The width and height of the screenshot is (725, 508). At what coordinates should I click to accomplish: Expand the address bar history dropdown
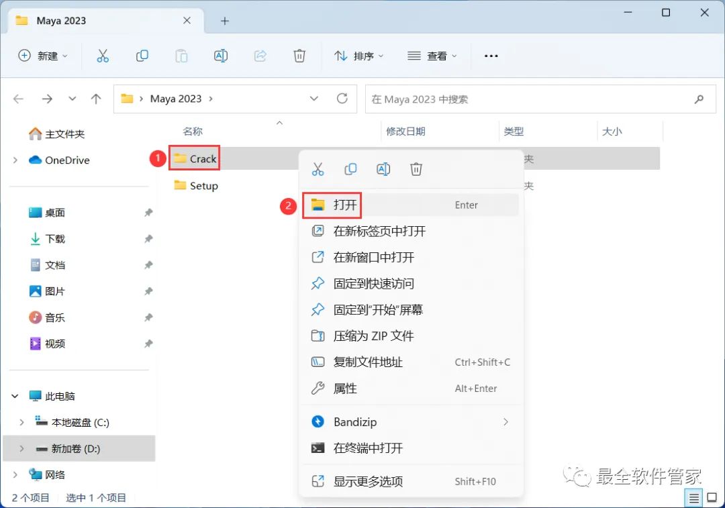tap(314, 99)
